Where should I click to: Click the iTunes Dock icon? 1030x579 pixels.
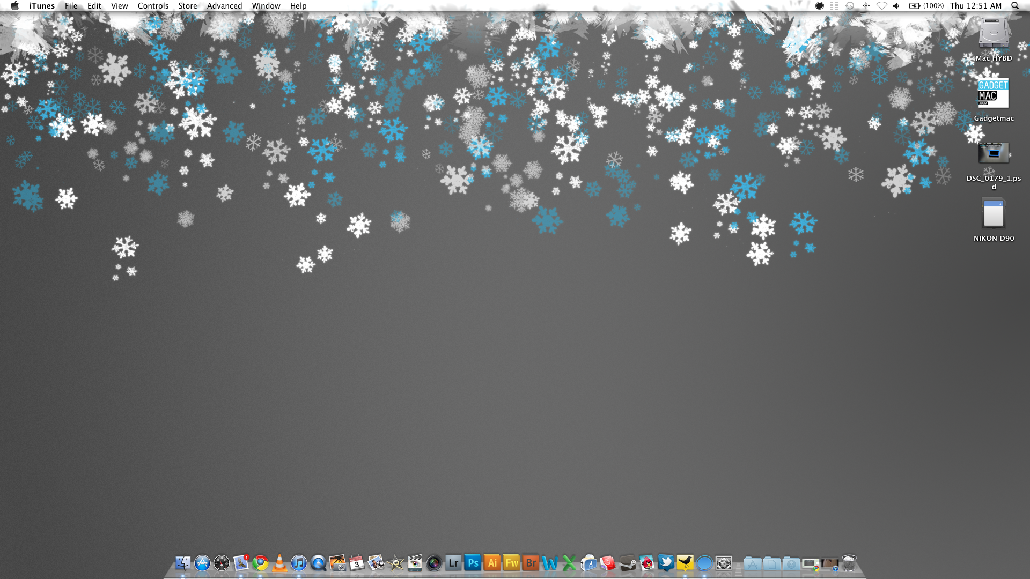click(299, 563)
